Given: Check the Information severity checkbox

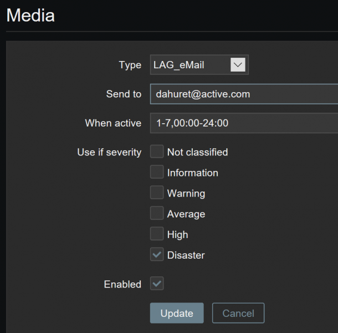Looking at the screenshot, I should pos(157,172).
